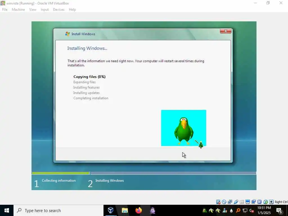Click the optical disc status icon
288x216 pixels.
(224, 202)
